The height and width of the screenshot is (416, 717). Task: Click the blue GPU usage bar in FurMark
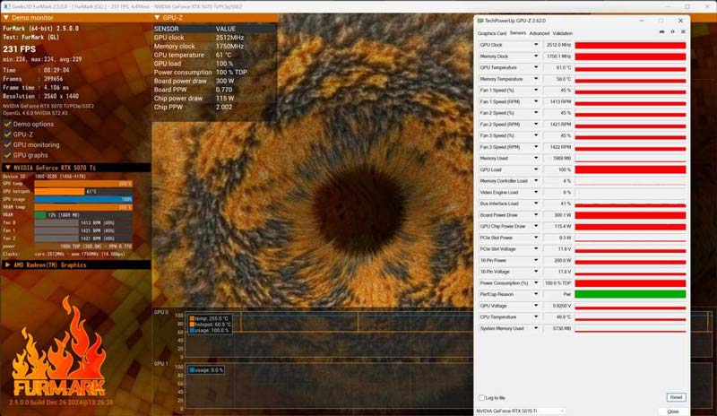(x=83, y=199)
